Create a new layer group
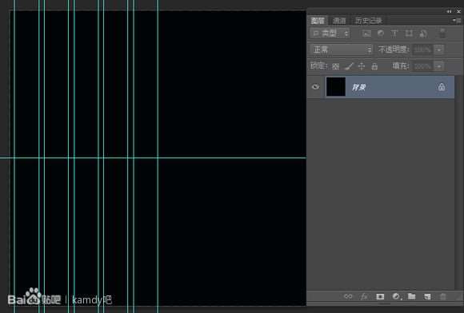Screen dimensions: 464x313 coord(411,296)
